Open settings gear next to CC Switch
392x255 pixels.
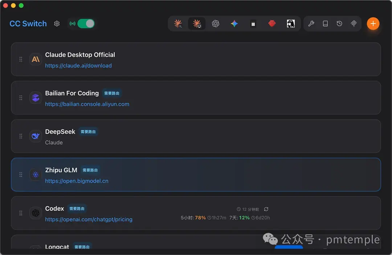[57, 24]
